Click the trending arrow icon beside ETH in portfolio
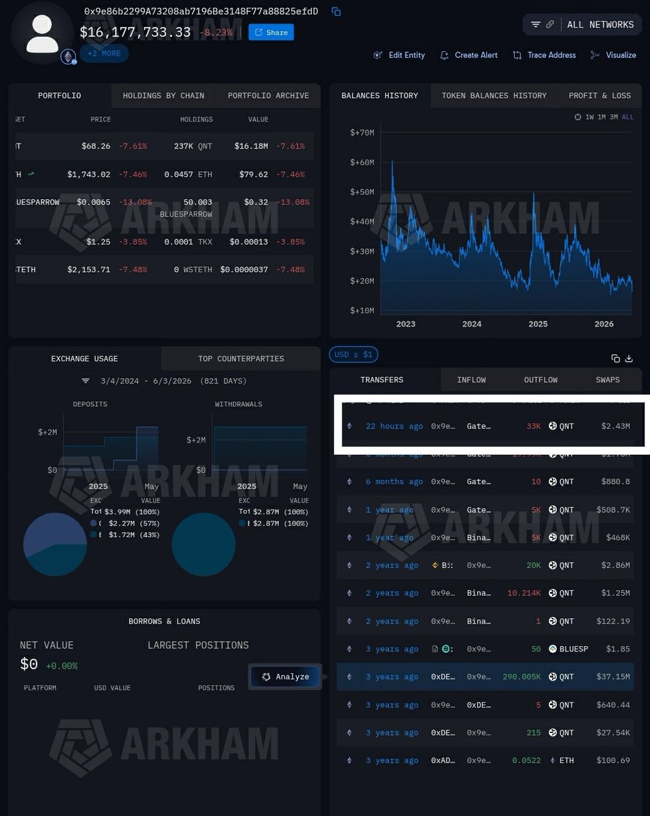650x816 pixels. (31, 174)
